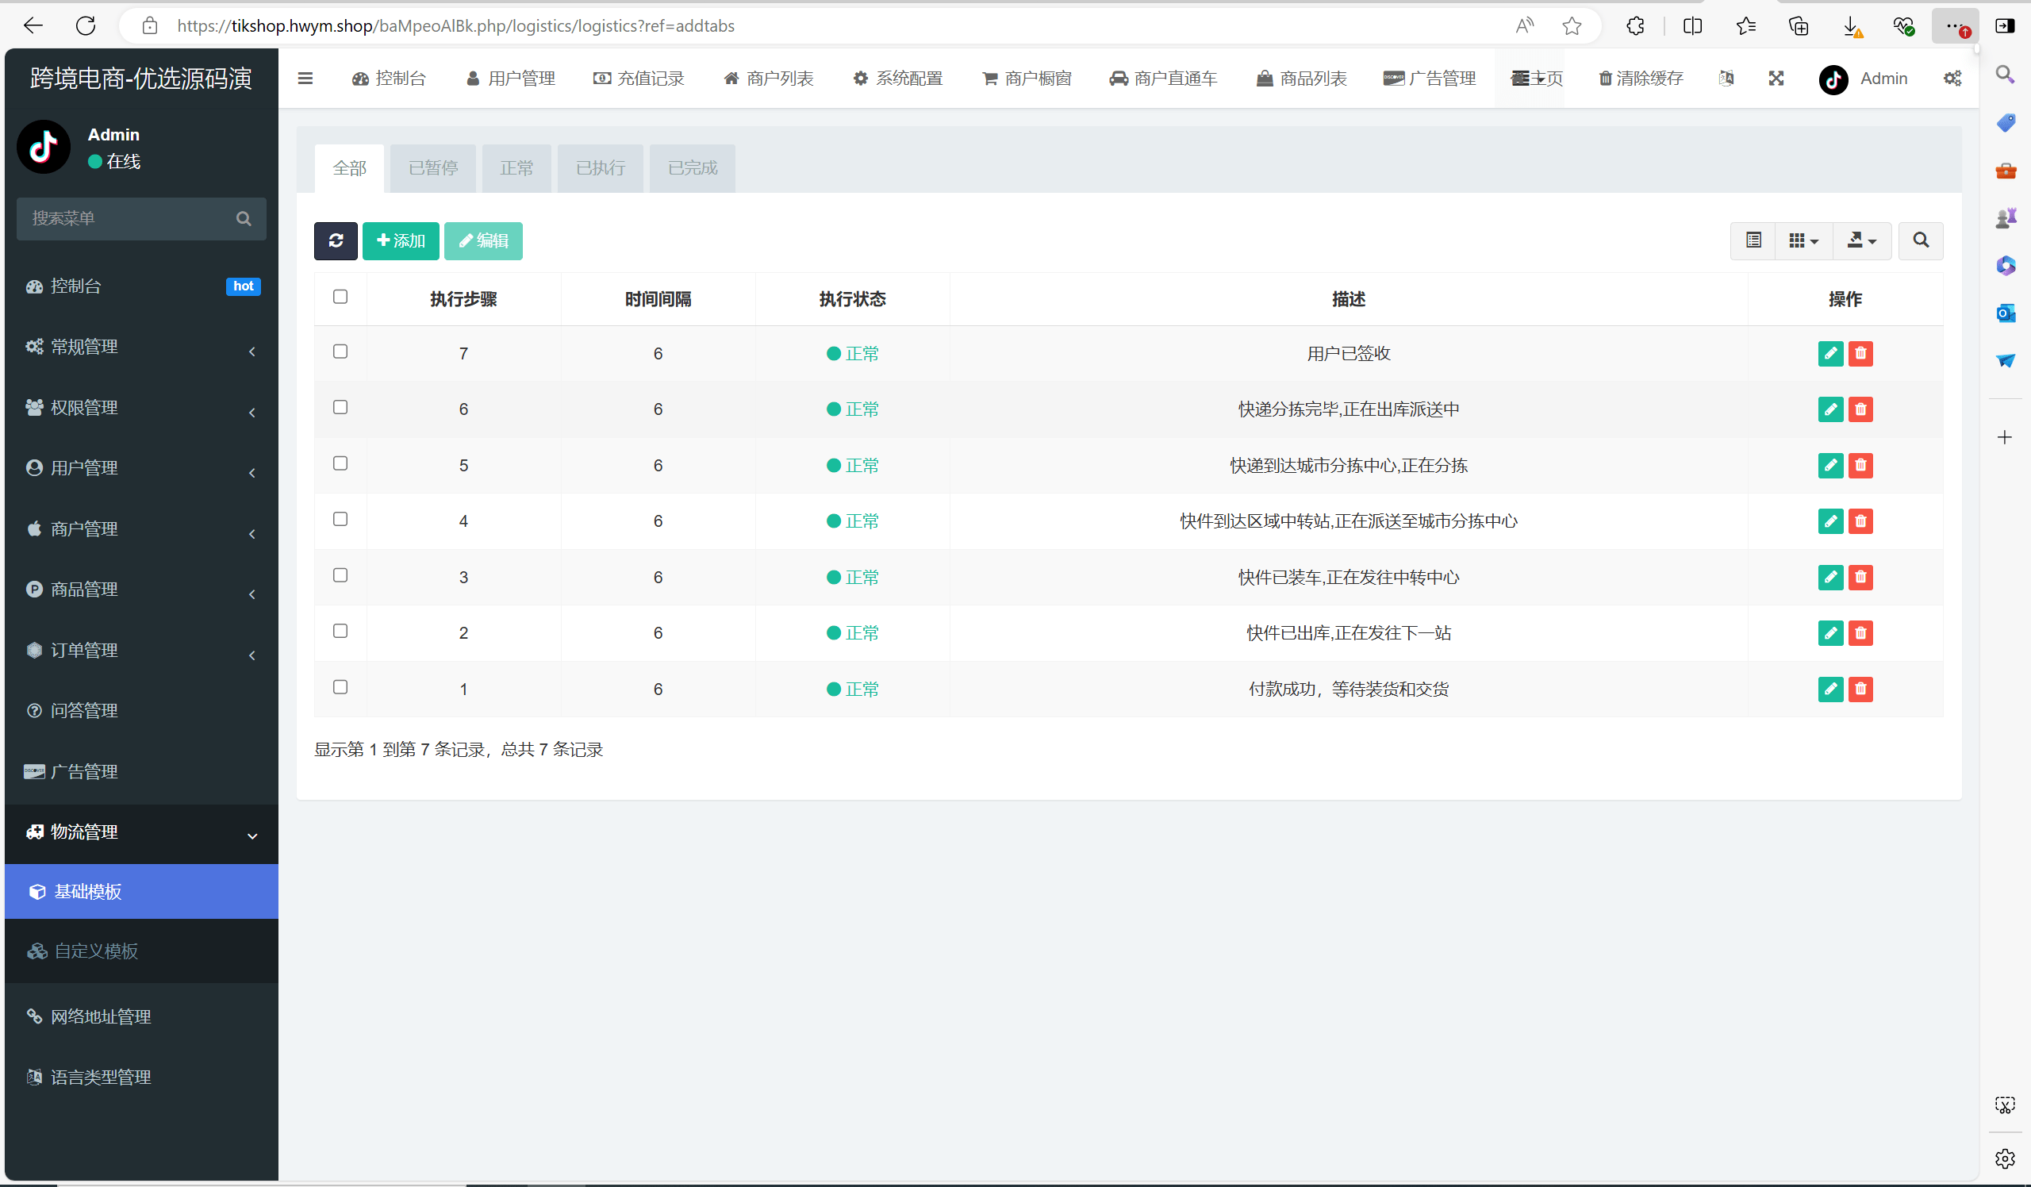
Task: Edit the step 1 row with pencil icon
Action: [1829, 689]
